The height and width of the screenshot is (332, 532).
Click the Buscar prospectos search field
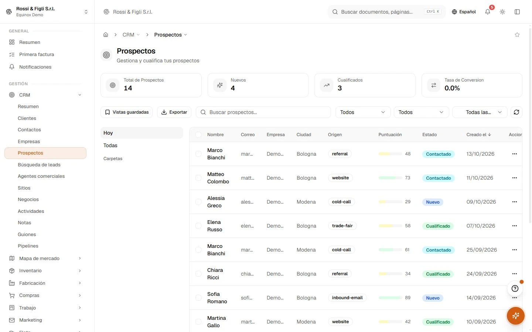tap(263, 112)
